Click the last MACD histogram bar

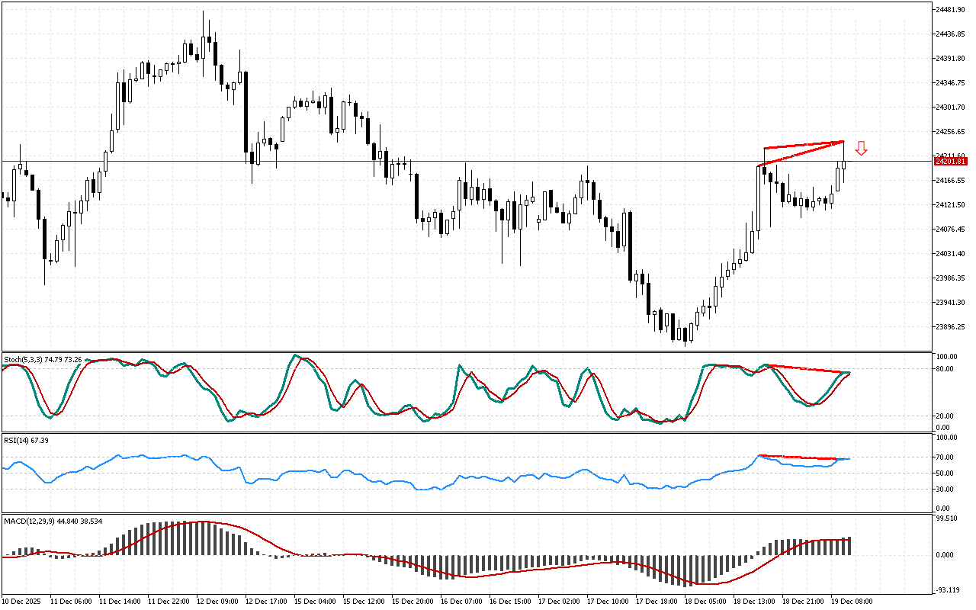click(x=849, y=545)
